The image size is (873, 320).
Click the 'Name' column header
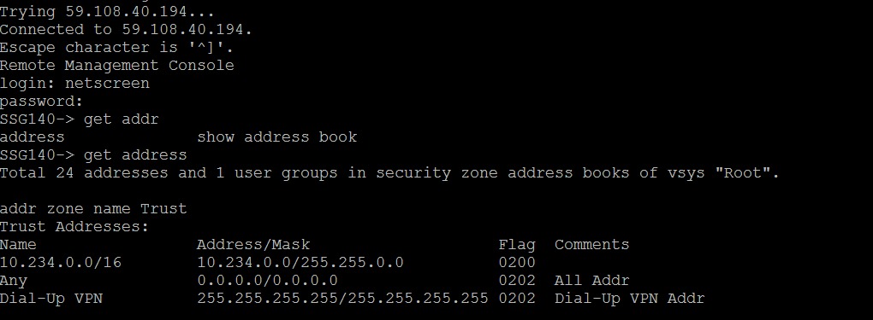point(18,244)
